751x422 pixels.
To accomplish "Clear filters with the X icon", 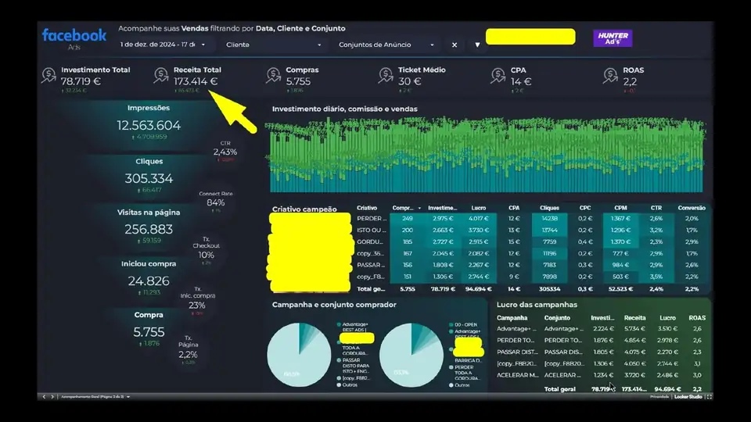I will click(454, 45).
